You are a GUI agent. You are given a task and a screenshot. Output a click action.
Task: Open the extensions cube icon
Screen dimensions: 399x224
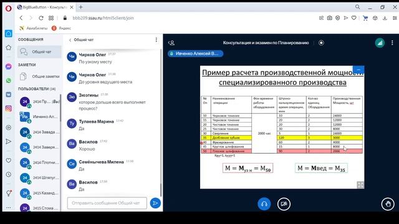375,18
